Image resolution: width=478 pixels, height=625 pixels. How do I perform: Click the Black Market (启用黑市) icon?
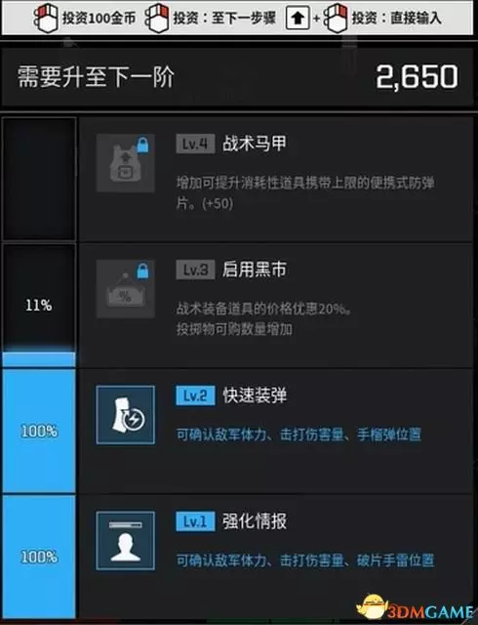(x=125, y=289)
